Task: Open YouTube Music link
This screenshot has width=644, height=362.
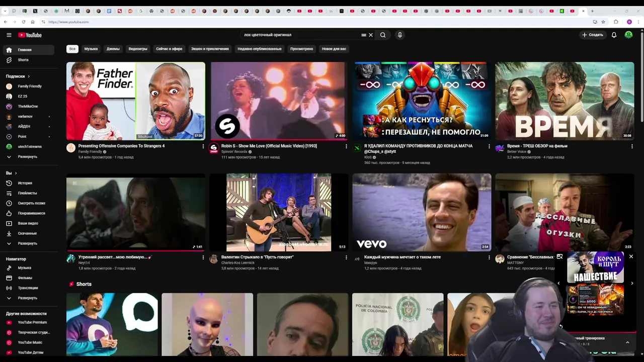Action: 29,342
